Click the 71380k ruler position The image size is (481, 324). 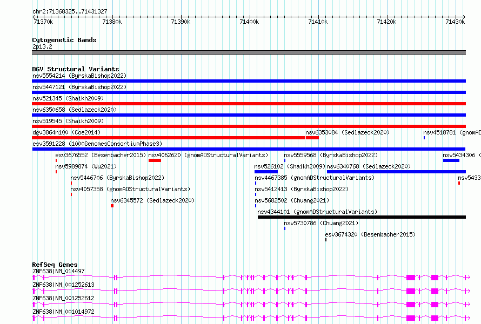point(112,22)
